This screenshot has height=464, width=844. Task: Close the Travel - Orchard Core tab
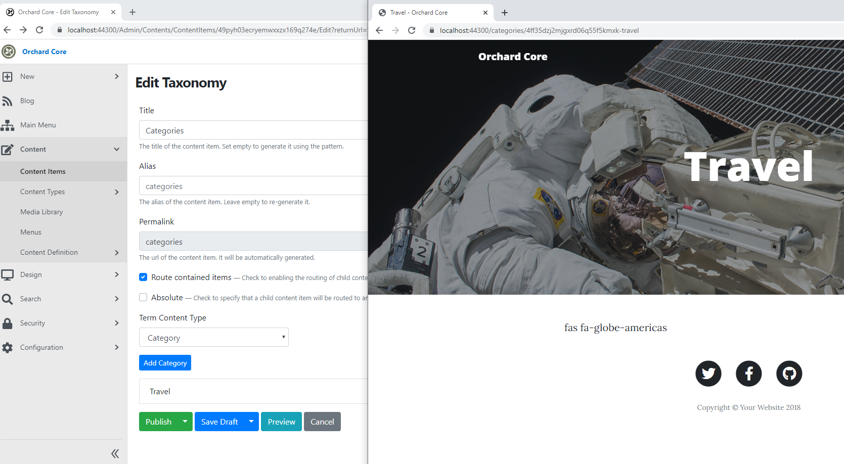tap(485, 13)
